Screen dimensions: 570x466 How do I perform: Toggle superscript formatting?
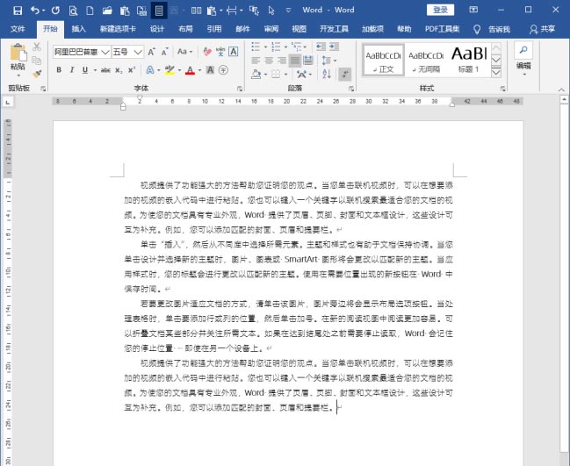(132, 69)
